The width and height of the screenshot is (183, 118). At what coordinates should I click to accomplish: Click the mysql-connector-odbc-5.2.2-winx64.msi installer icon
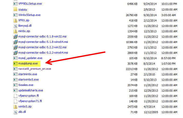click(x=15, y=53)
